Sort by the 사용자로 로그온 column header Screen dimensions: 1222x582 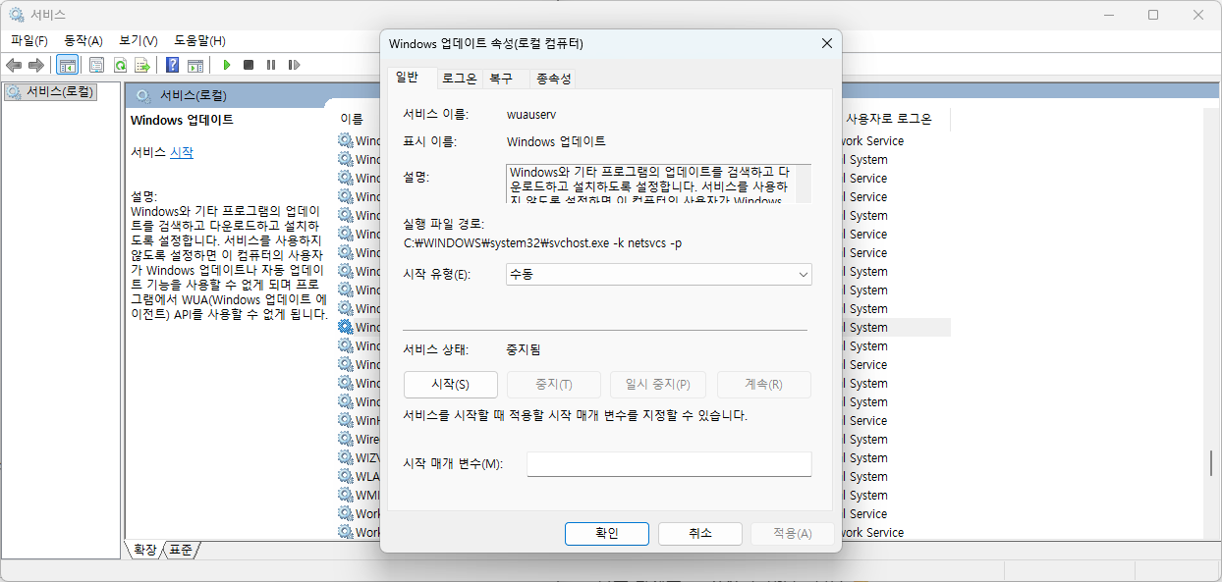889,118
